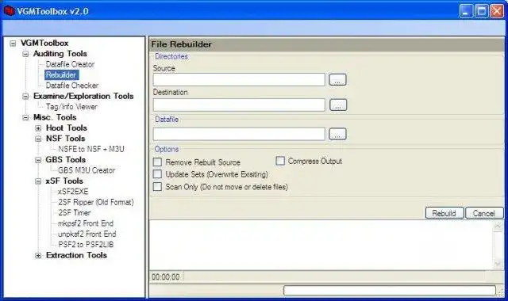Collapse the NSF Tools node
The width and height of the screenshot is (508, 301).
tap(38, 139)
